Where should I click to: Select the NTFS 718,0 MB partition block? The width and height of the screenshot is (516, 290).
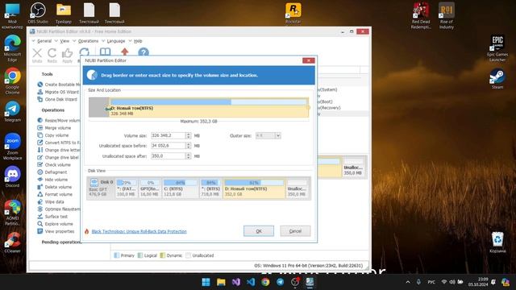210,188
